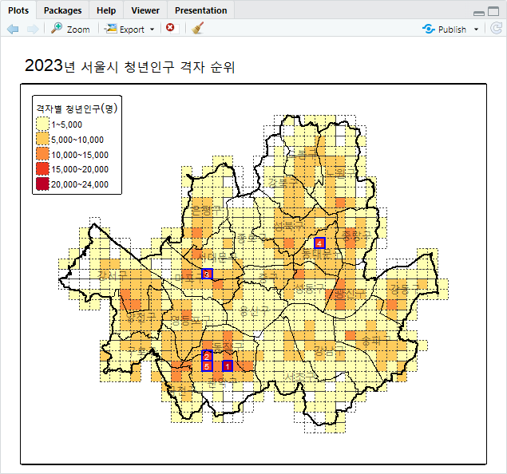Viewport: 507px width, 474px height.
Task: Clear all plots with the broom icon
Action: point(197,28)
